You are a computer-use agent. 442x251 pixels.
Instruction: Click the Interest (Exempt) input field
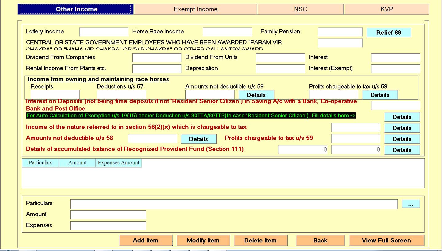click(395, 69)
